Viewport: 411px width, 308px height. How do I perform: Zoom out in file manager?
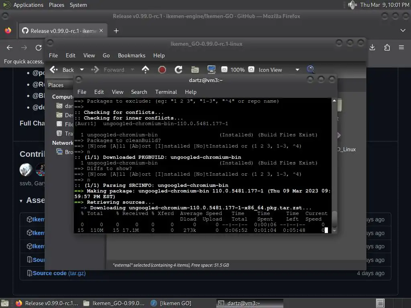coord(224,69)
